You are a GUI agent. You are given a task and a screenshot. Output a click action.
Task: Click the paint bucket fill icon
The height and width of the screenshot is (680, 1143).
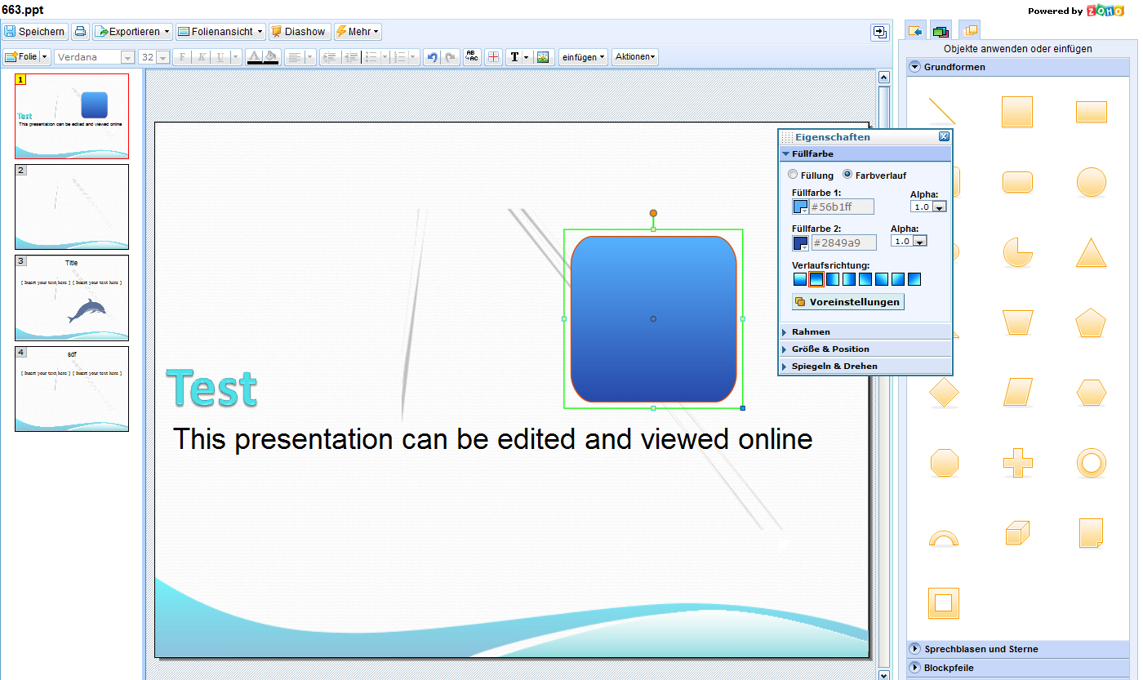[x=271, y=57]
